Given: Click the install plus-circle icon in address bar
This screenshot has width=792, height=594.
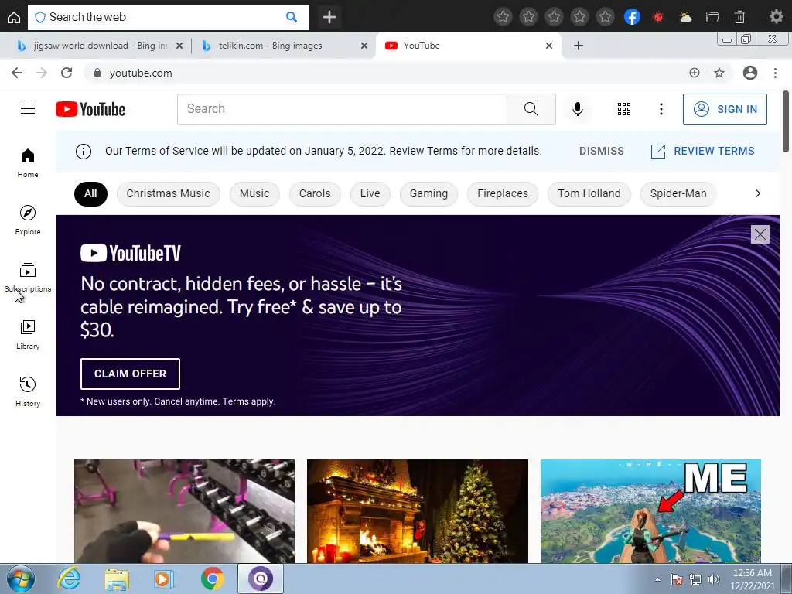Looking at the screenshot, I should pyautogui.click(x=695, y=73).
